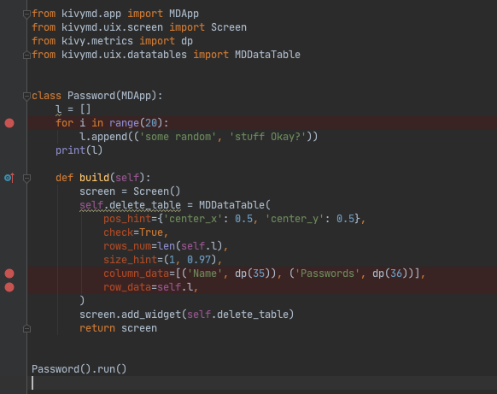The image size is (497, 394).
Task: Click 'return screen' statement
Action: click(x=118, y=328)
